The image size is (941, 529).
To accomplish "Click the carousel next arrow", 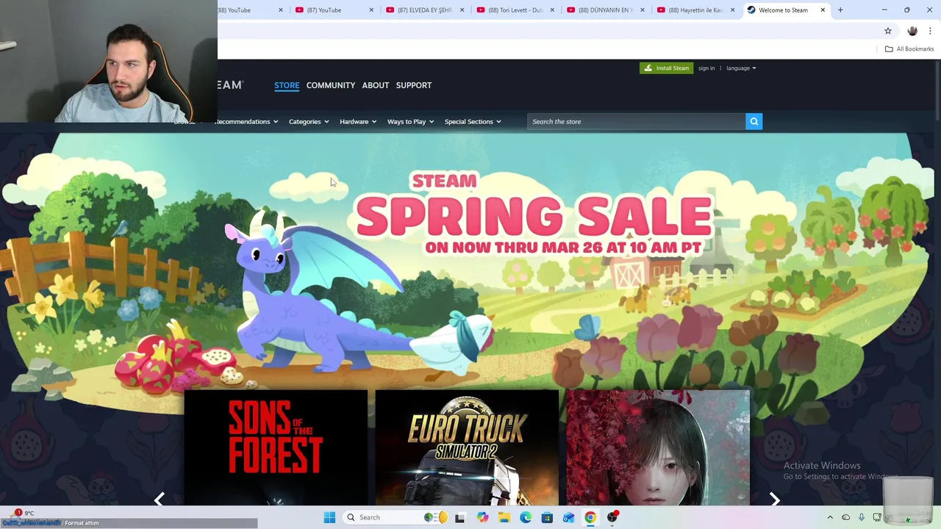I will pyautogui.click(x=774, y=499).
